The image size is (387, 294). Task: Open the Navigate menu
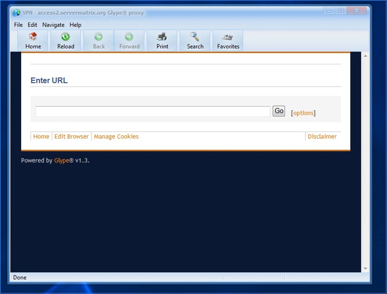pos(53,25)
